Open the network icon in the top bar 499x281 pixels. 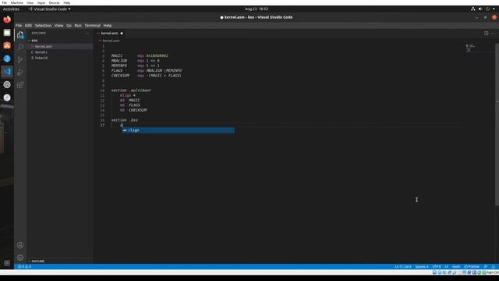[473, 9]
